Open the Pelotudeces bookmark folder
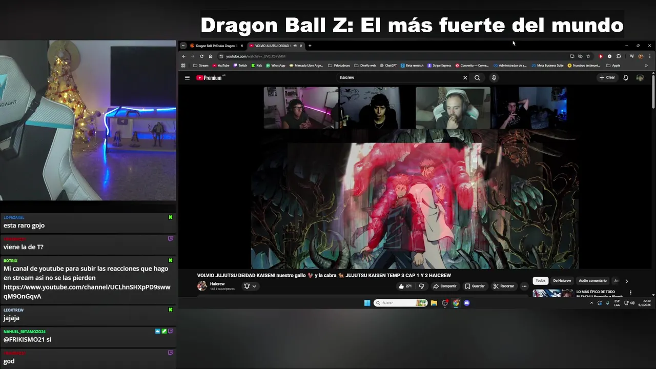Screen dimensions: 656x369 click(x=339, y=66)
